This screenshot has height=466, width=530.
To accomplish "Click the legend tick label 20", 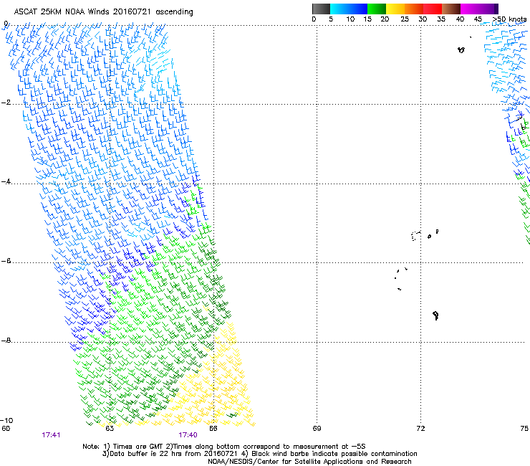I will 385,19.
